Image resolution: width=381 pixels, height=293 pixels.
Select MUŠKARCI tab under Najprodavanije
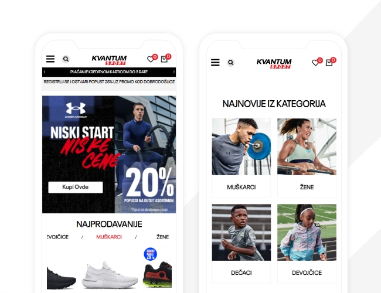pyautogui.click(x=109, y=237)
